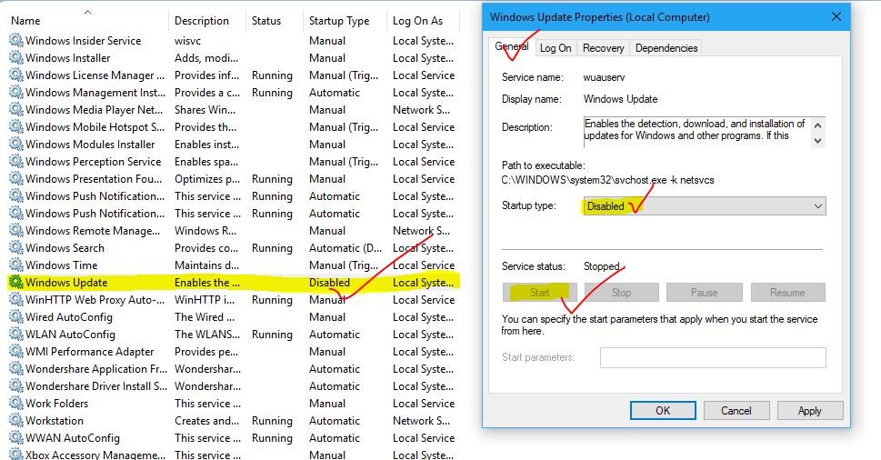Click the gear icon beside Windows Remote Manage...

[x=16, y=230]
